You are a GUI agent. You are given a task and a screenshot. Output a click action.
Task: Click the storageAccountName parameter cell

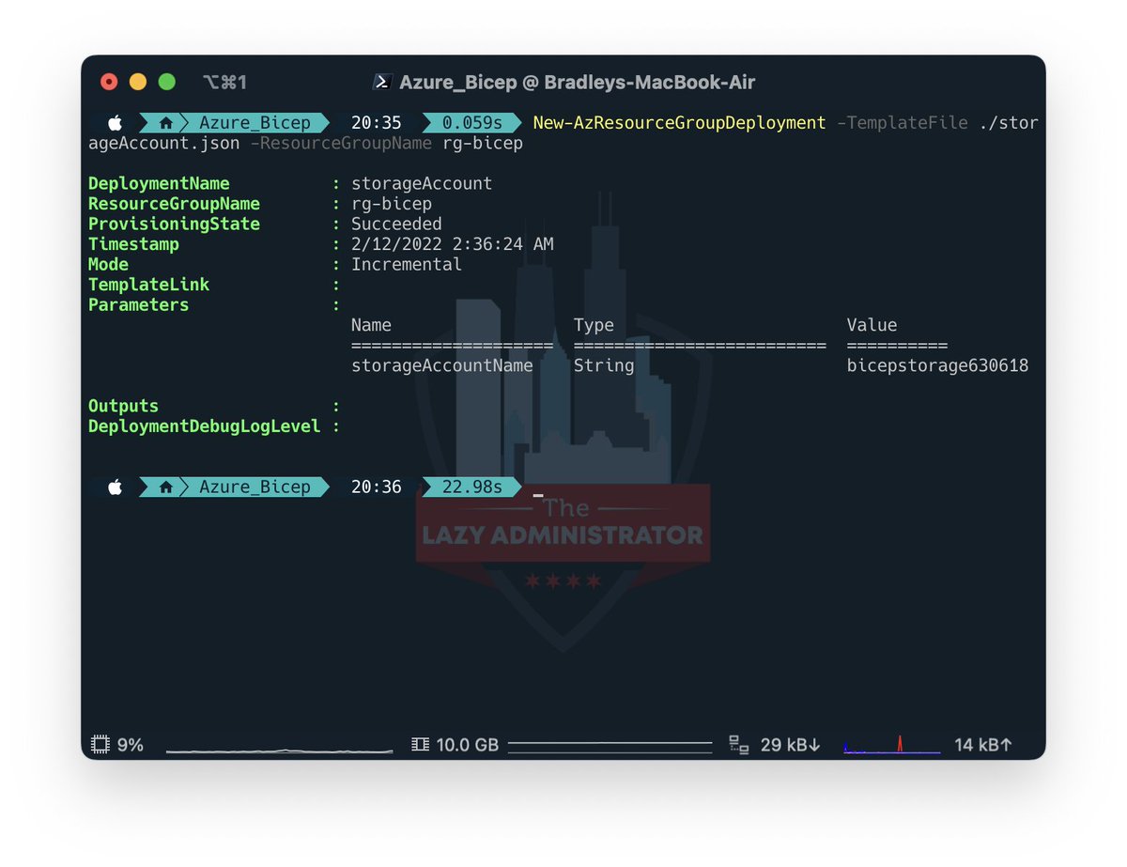tap(442, 365)
